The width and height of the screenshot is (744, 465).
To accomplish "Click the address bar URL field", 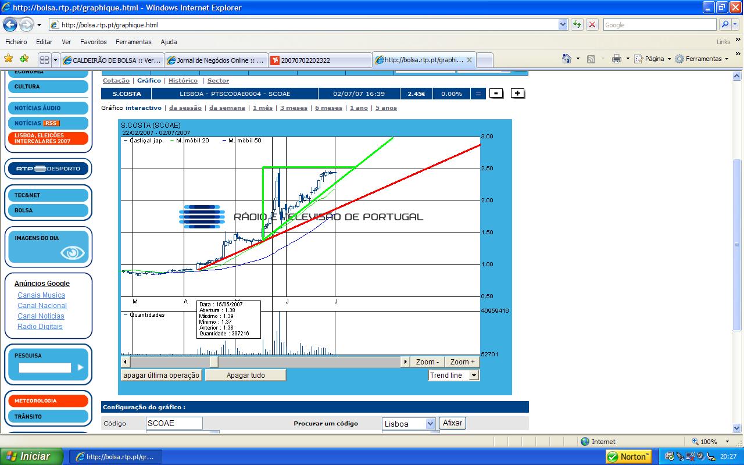I will (303, 25).
